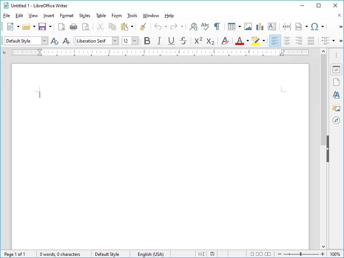This screenshot has width=344, height=258.
Task: Toggle Strikethrough formatting
Action: [183, 41]
